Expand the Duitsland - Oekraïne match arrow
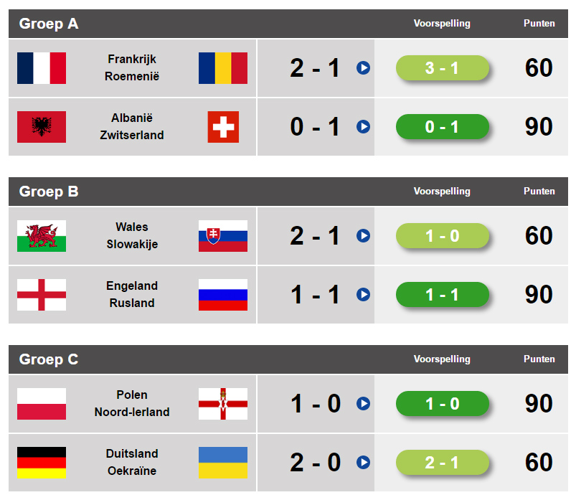This screenshot has width=576, height=500. click(363, 463)
